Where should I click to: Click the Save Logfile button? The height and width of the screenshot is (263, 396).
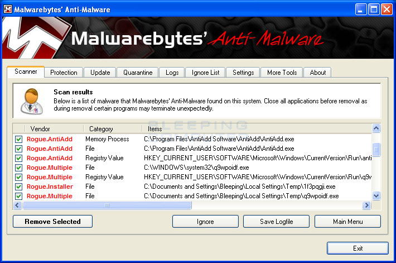click(276, 222)
